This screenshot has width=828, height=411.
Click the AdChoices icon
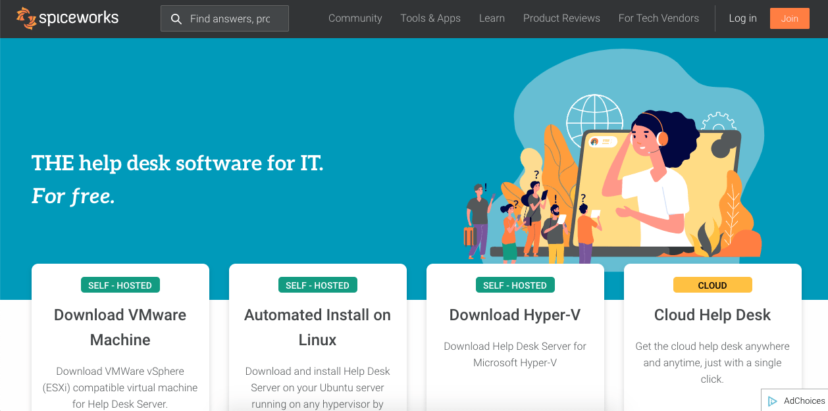click(x=773, y=401)
